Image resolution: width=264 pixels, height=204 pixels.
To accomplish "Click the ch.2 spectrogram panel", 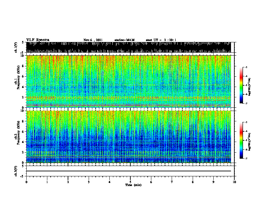I will coord(128,137).
